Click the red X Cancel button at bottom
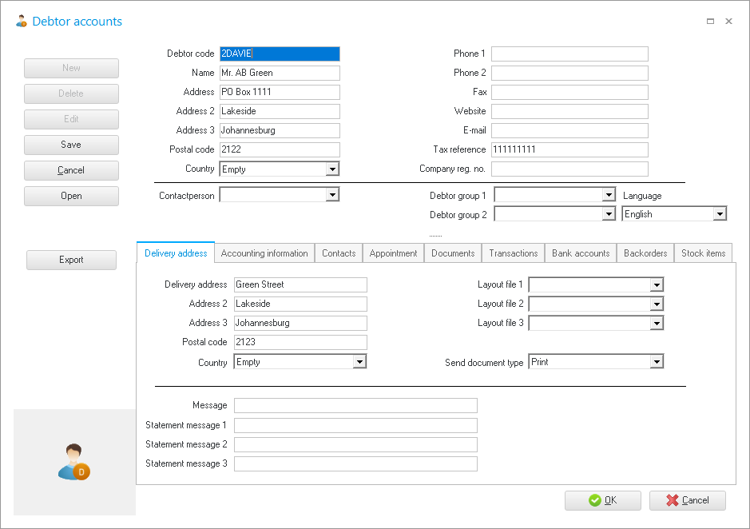Viewport: 750px width, 529px height. tap(687, 500)
